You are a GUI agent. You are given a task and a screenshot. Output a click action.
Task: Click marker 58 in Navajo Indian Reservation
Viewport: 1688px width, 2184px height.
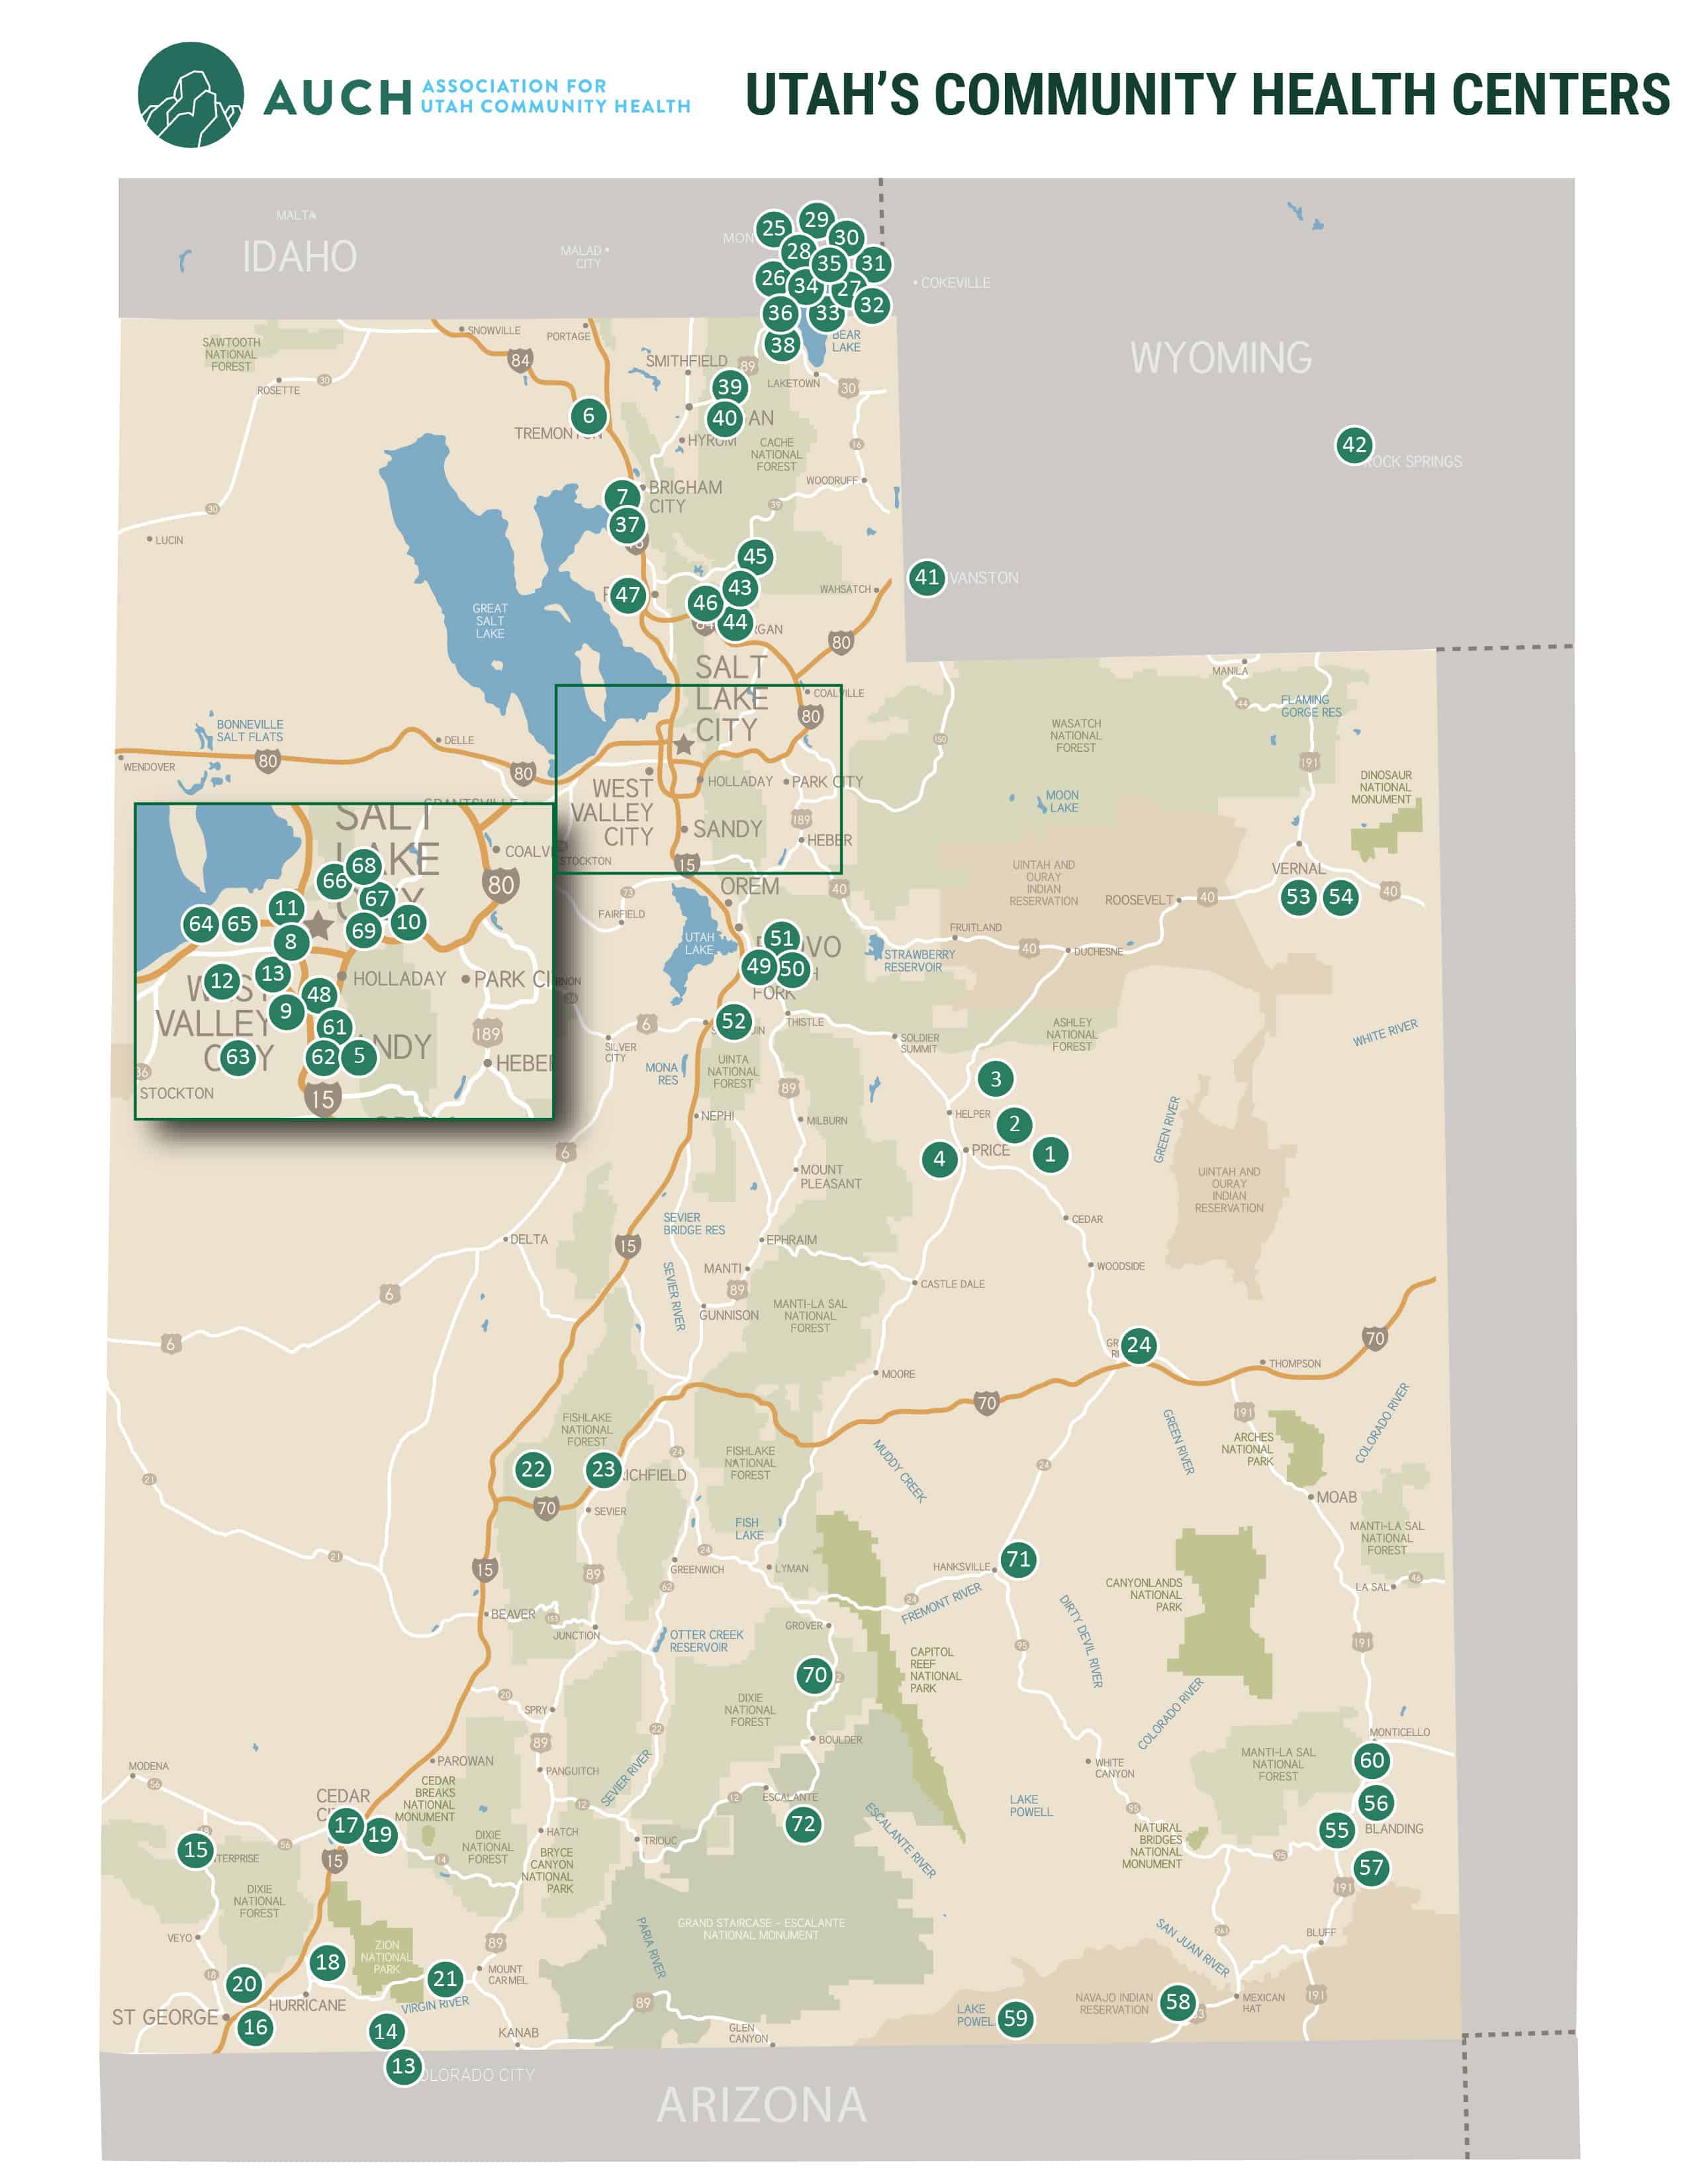tap(1178, 2002)
